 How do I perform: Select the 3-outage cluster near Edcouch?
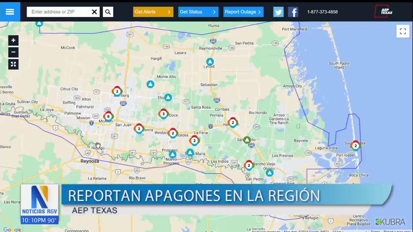(x=163, y=114)
